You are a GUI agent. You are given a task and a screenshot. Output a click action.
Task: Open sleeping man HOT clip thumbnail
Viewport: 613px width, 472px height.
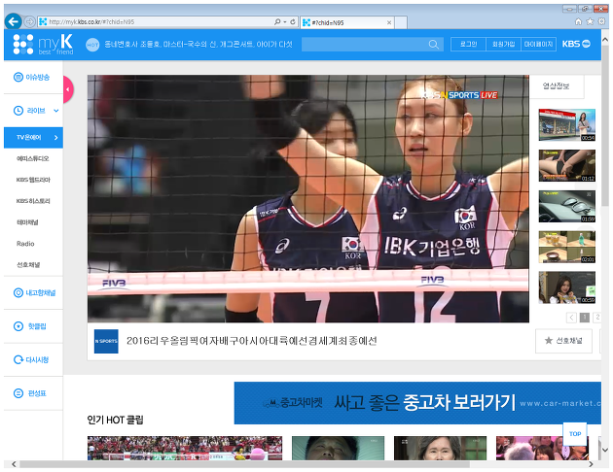339,448
